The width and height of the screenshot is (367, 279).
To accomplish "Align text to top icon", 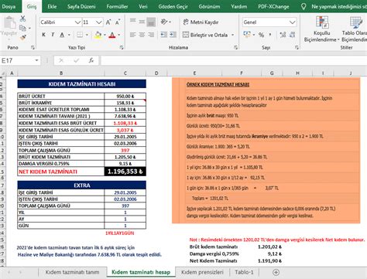I will [x=133, y=22].
